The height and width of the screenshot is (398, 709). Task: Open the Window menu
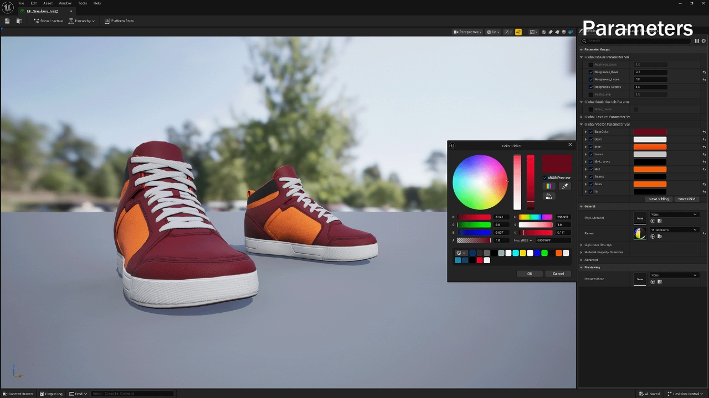coord(65,3)
